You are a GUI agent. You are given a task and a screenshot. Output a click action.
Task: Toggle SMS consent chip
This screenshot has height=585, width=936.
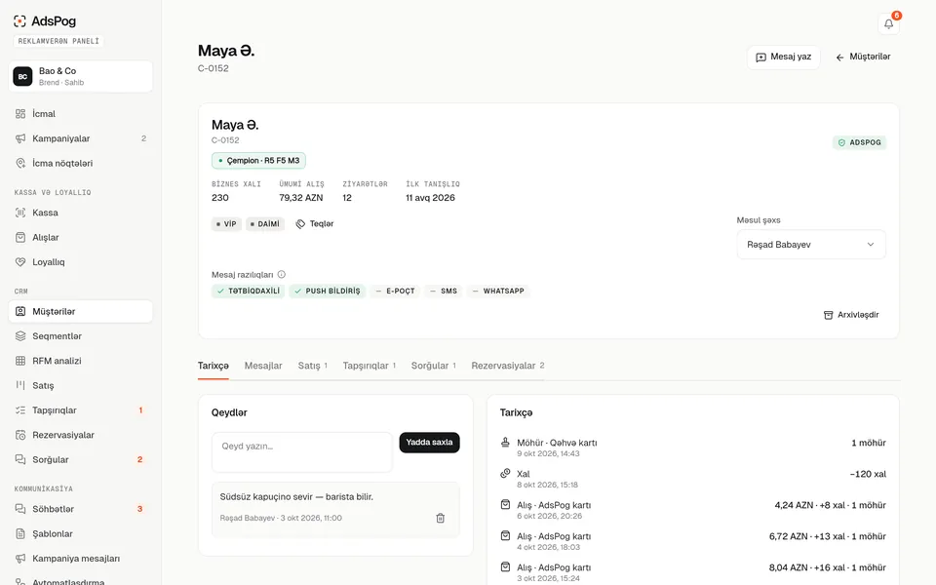pyautogui.click(x=444, y=291)
